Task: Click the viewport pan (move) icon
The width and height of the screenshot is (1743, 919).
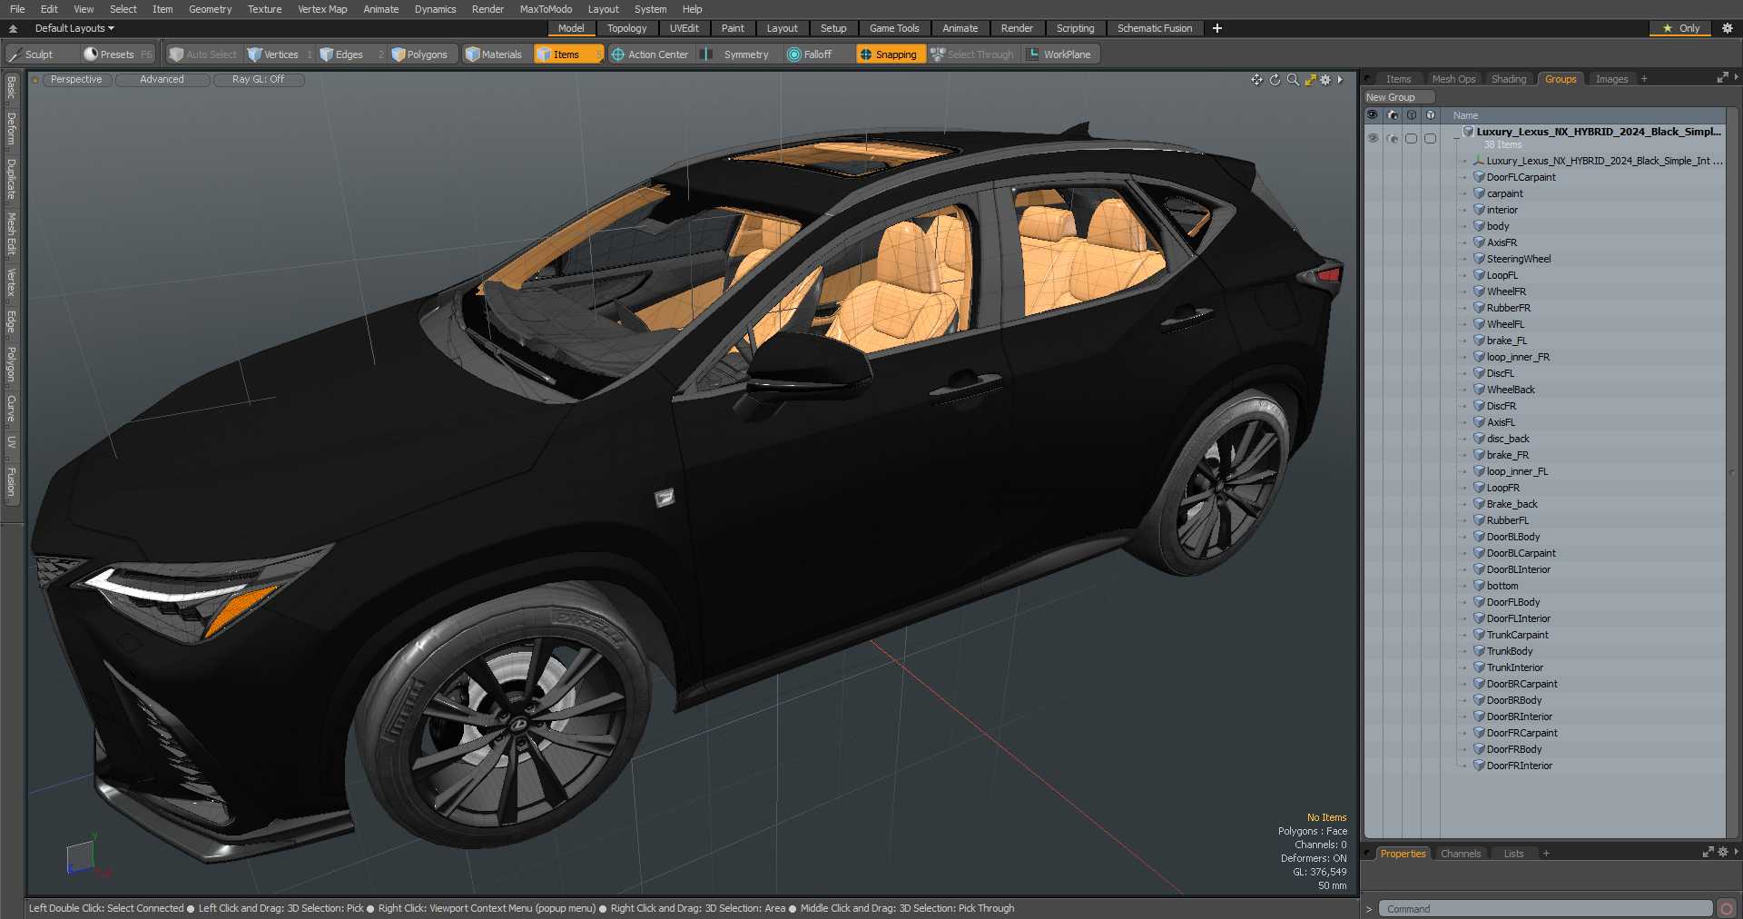Action: (1256, 80)
